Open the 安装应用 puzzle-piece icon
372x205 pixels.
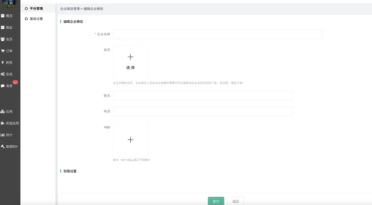3,123
